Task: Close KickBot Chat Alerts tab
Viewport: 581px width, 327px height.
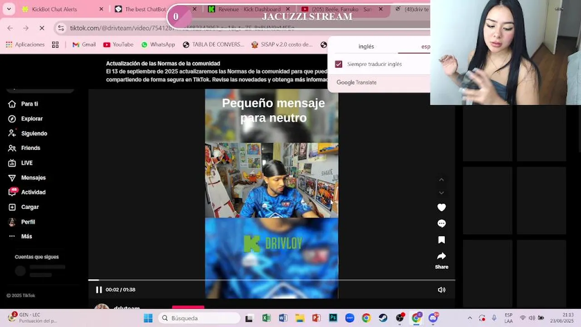Action: (101, 9)
